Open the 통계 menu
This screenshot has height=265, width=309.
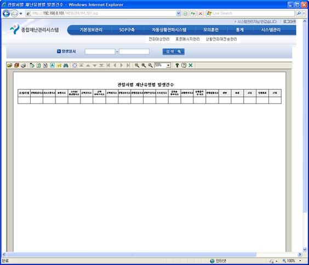click(239, 30)
